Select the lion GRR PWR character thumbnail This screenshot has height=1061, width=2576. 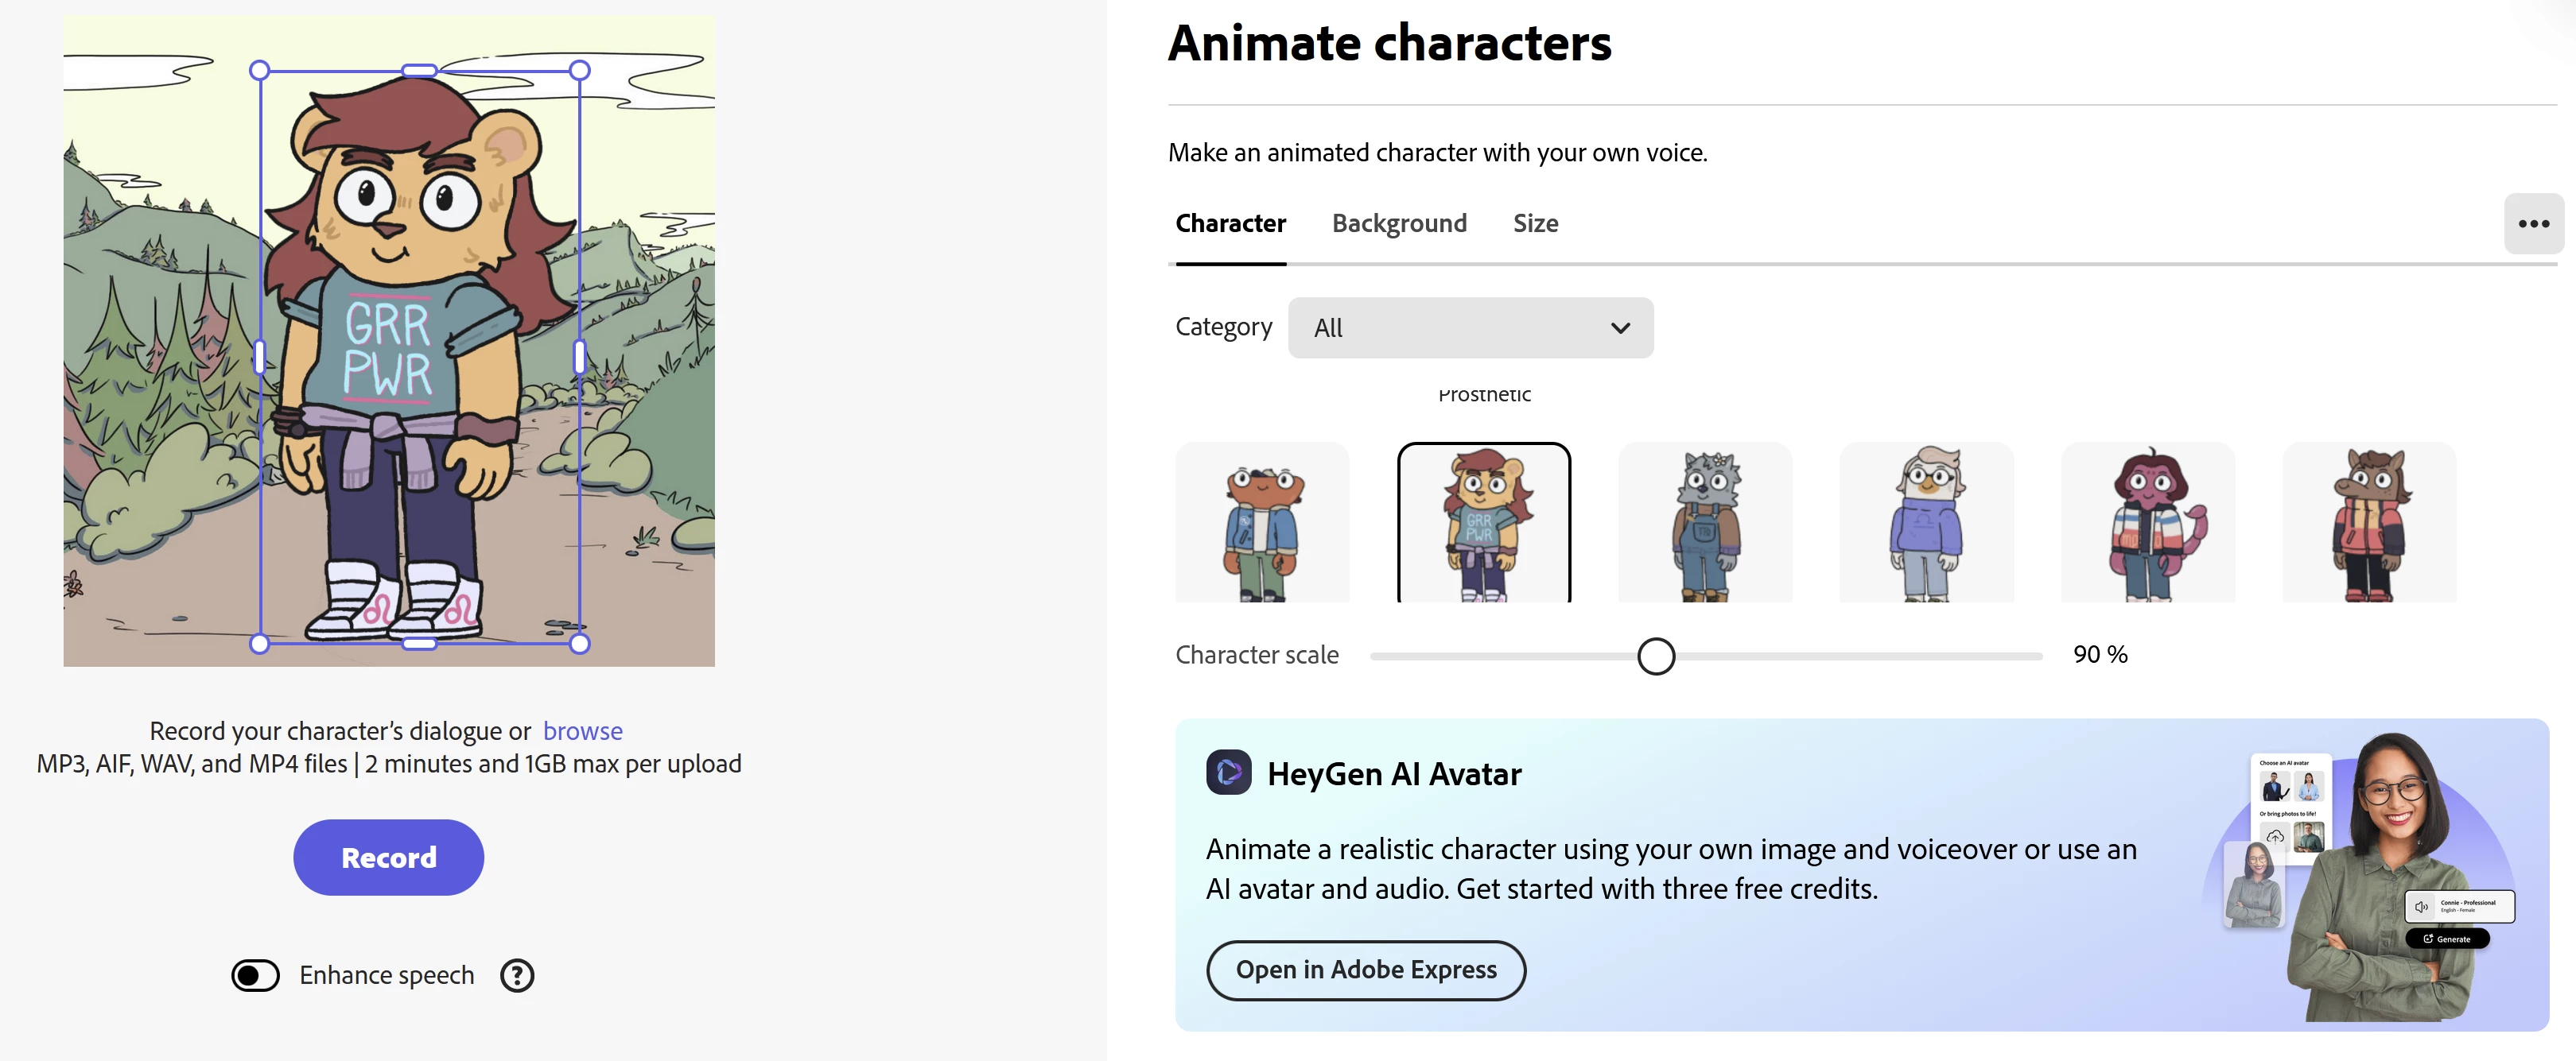[x=1484, y=524]
